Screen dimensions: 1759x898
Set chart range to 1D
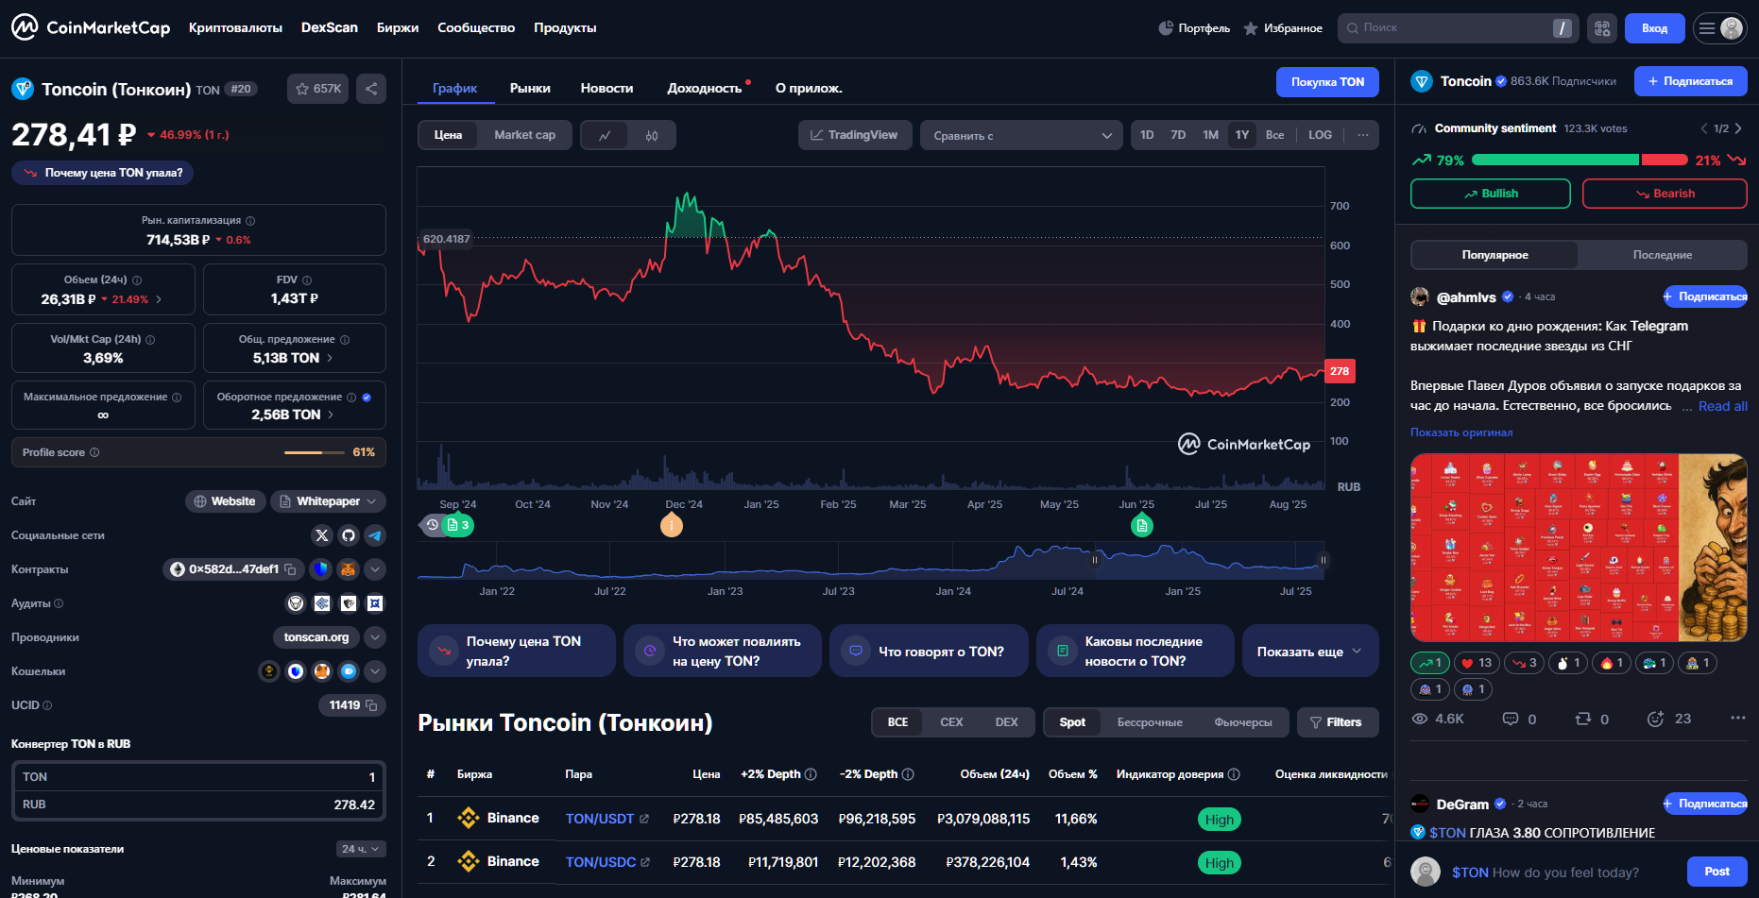1147,135
